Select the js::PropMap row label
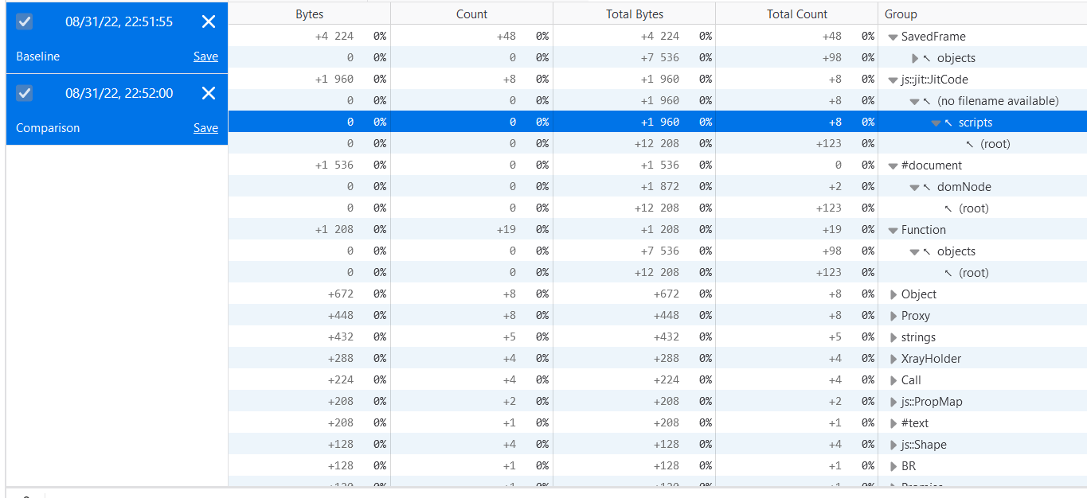The width and height of the screenshot is (1087, 498). click(x=932, y=402)
